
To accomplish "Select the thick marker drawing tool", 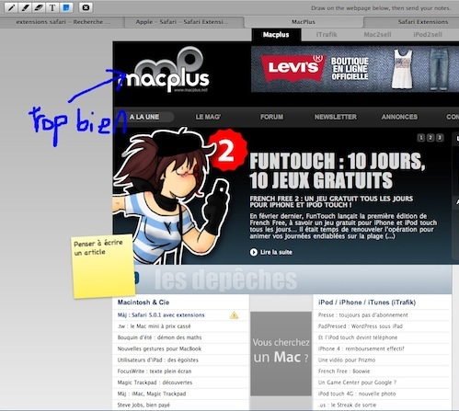I will coord(25,7).
